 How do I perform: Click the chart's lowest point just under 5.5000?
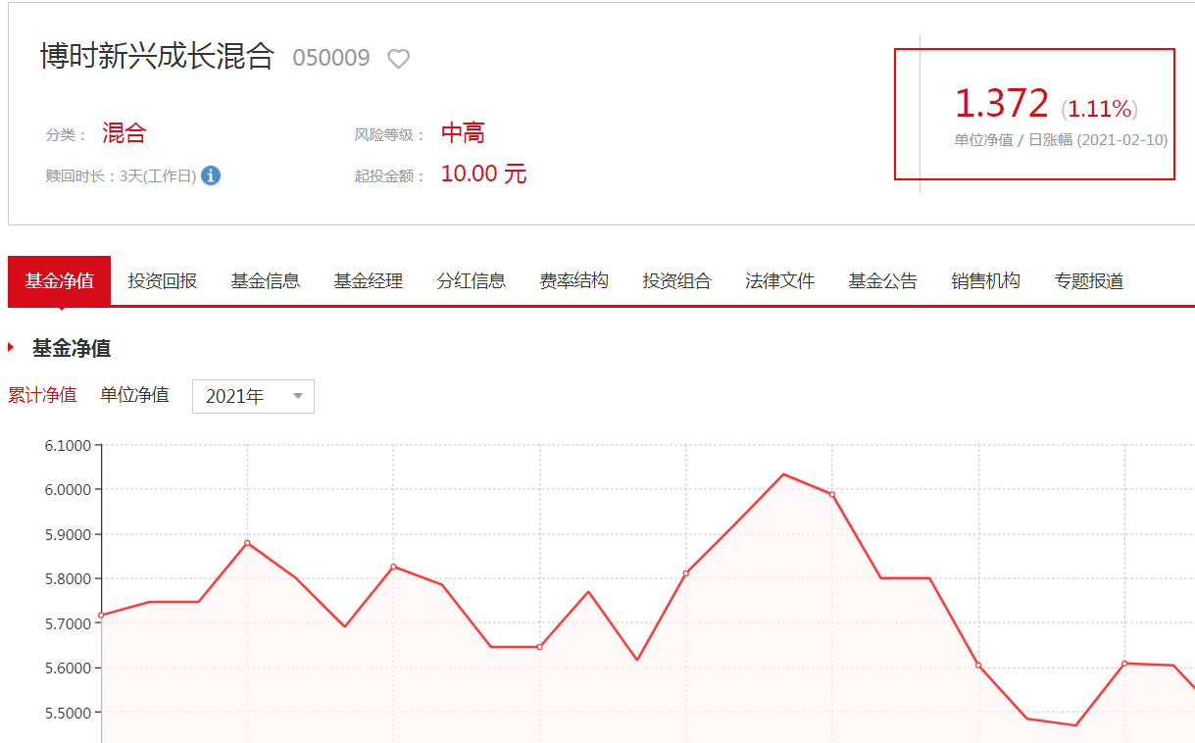(1075, 725)
